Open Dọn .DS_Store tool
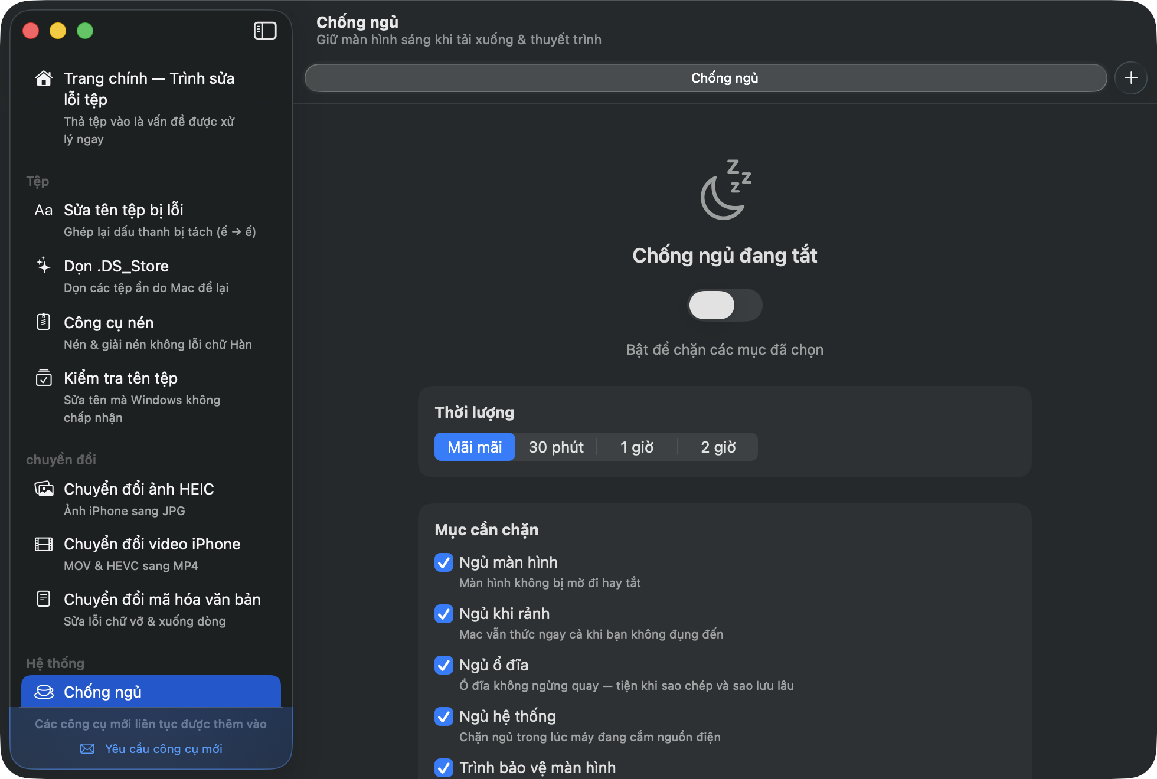Viewport: 1157px width, 779px height. (x=151, y=276)
